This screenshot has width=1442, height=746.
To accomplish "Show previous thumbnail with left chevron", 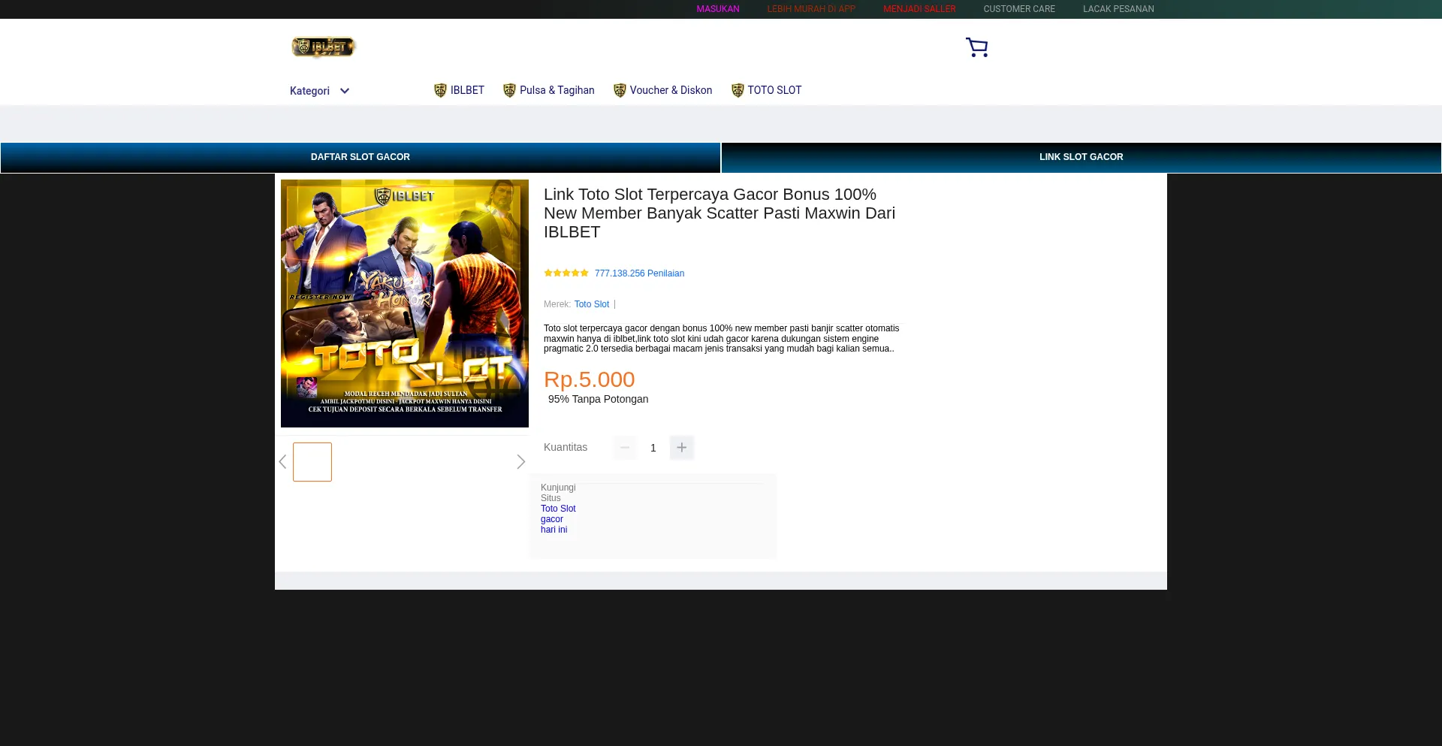I will [282, 462].
